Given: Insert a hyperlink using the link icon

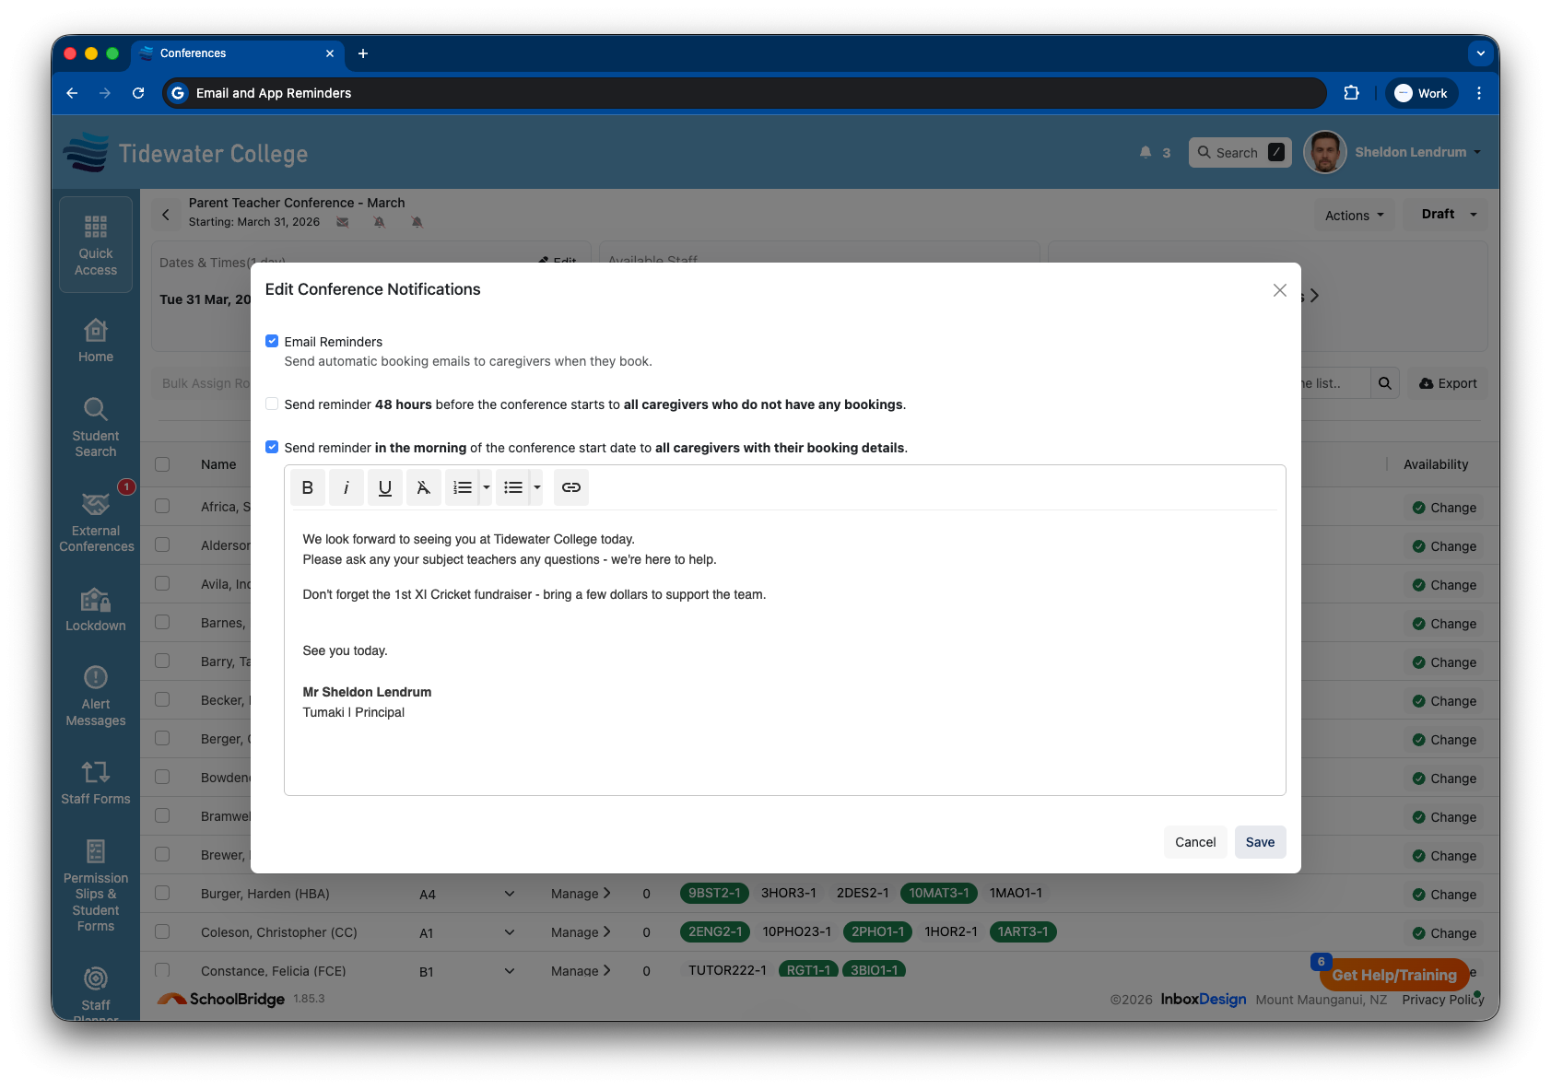Looking at the screenshot, I should pos(571,487).
